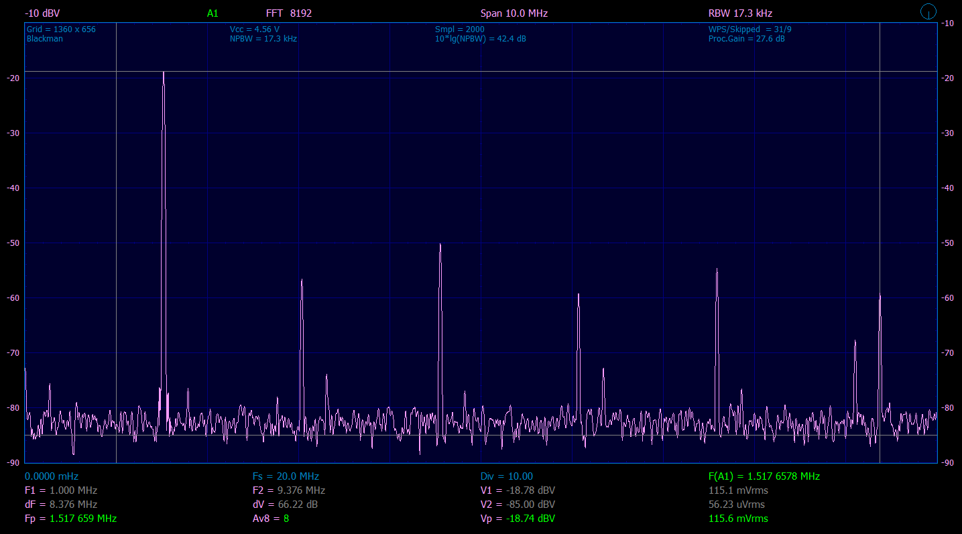Click the V1 = -18.78 dBV readout
The image size is (962, 534).
pyautogui.click(x=518, y=490)
